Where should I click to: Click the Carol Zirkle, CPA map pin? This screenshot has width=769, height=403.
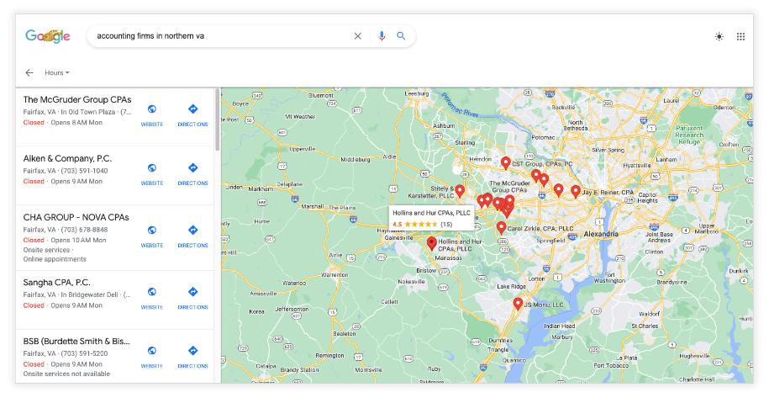click(x=501, y=228)
